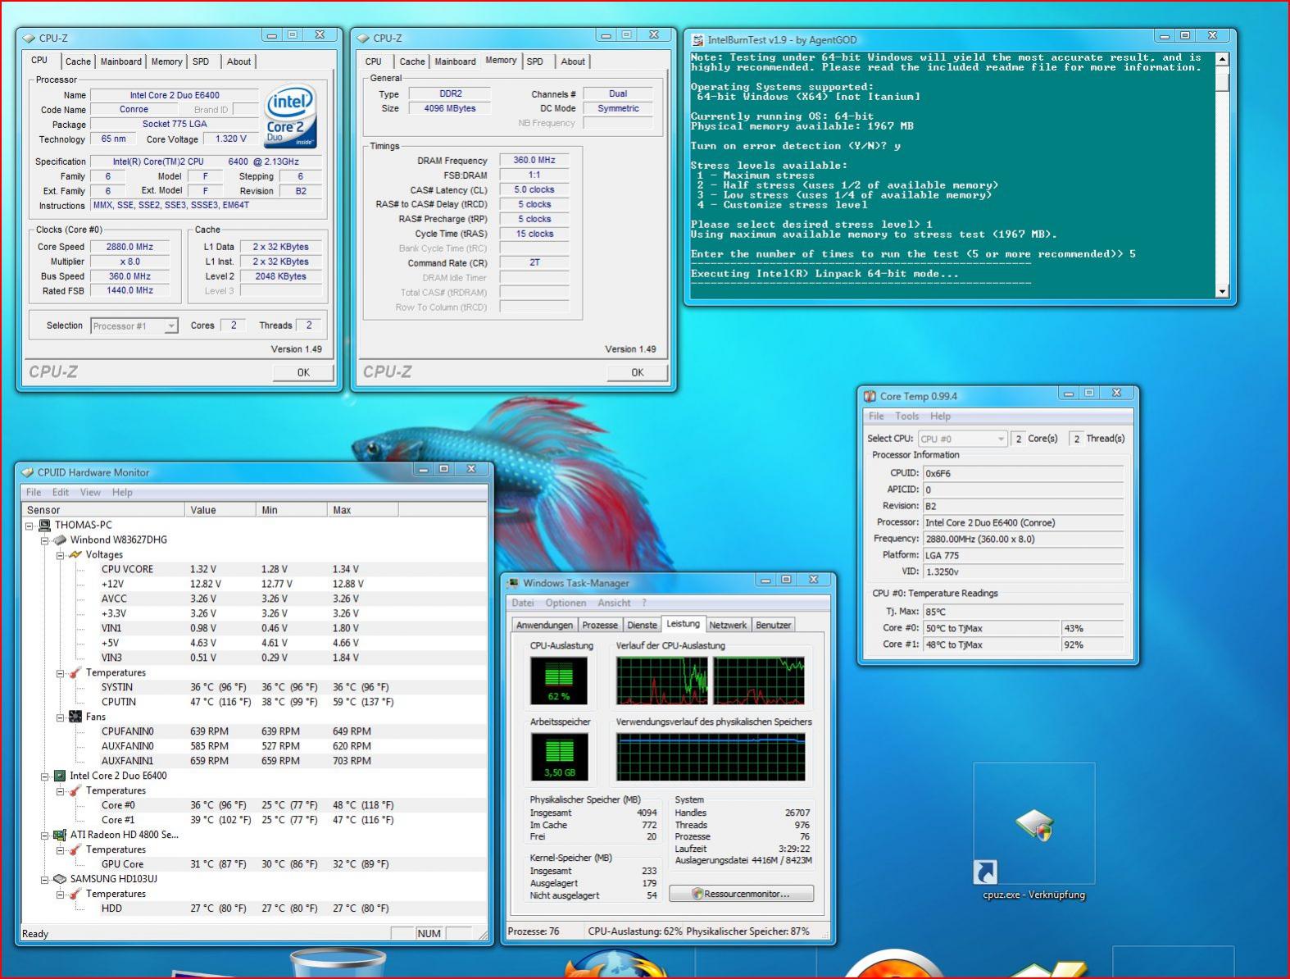Screen dimensions: 1290x979
Task: Open the Dienste tab in Task-Manager
Action: (x=642, y=625)
